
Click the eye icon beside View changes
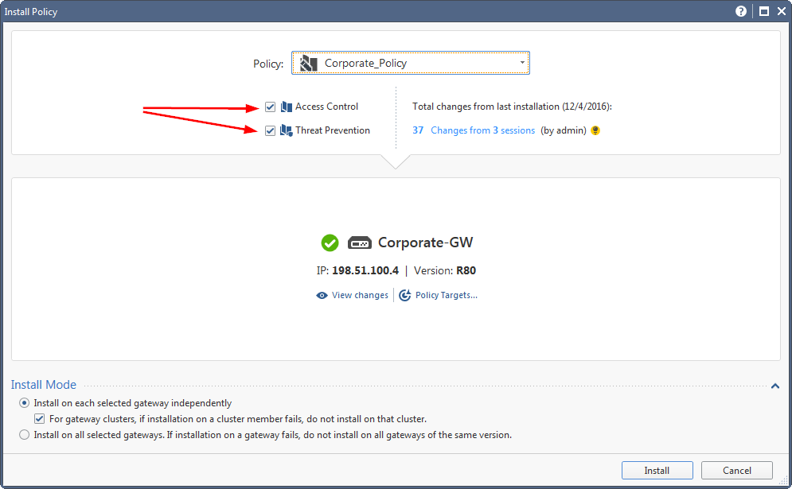coord(322,295)
